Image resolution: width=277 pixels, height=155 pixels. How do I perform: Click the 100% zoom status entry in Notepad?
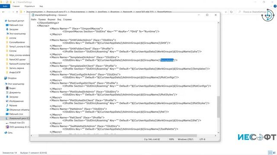pyautogui.click(x=171, y=139)
